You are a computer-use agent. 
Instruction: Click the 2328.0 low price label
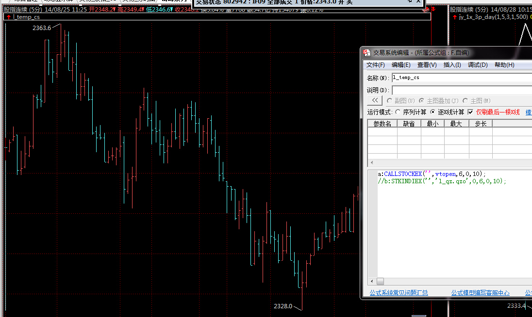[283, 306]
